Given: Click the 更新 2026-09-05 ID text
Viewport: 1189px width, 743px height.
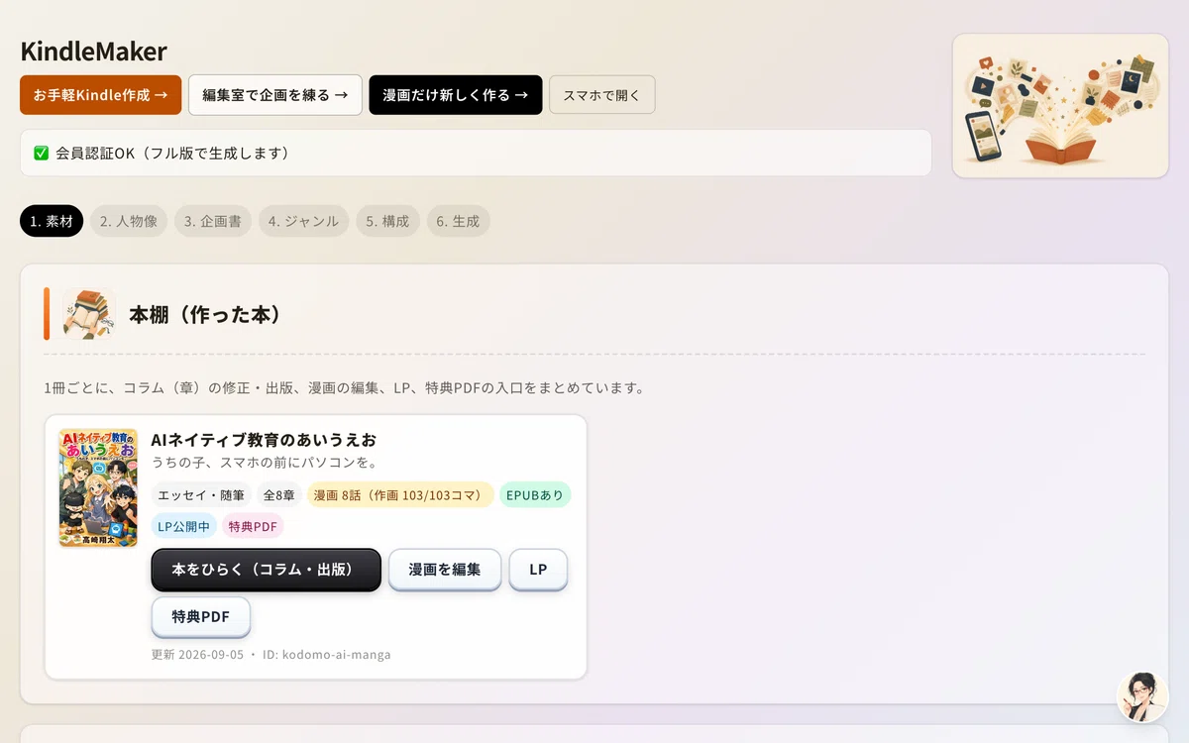Looking at the screenshot, I should 271,655.
